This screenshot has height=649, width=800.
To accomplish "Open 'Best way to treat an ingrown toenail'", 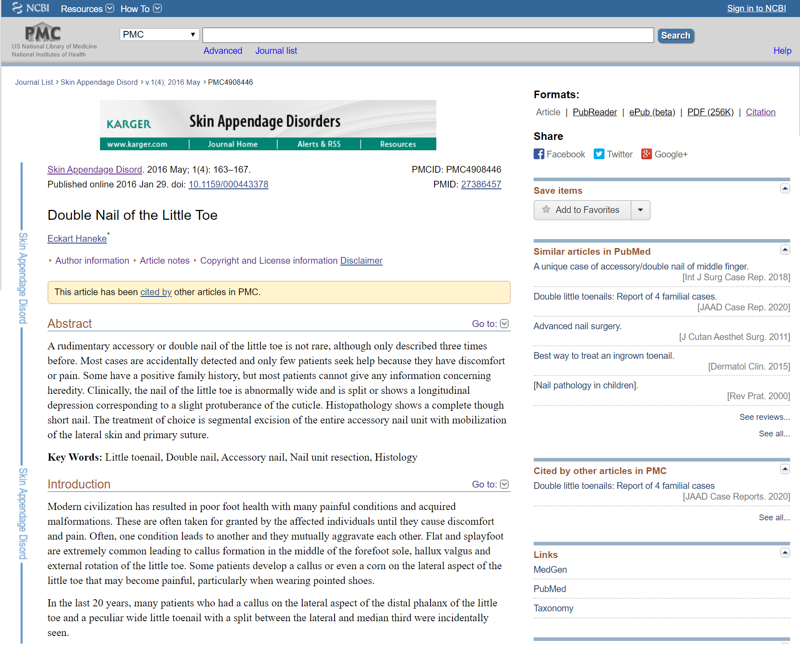I will pyautogui.click(x=604, y=356).
